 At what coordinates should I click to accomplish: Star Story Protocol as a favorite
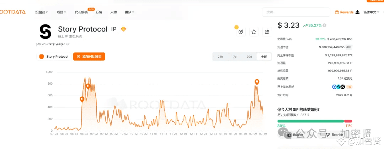(x=254, y=32)
